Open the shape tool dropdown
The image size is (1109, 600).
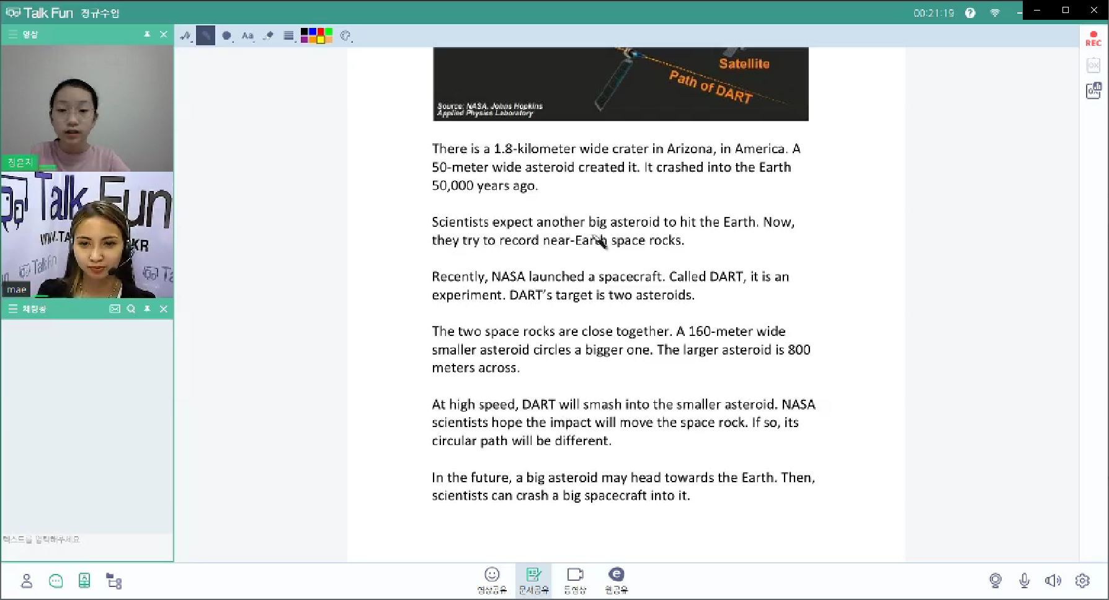(227, 36)
